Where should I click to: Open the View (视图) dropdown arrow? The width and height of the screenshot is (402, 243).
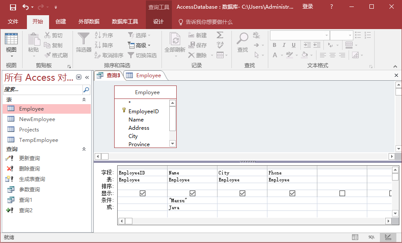click(x=11, y=56)
